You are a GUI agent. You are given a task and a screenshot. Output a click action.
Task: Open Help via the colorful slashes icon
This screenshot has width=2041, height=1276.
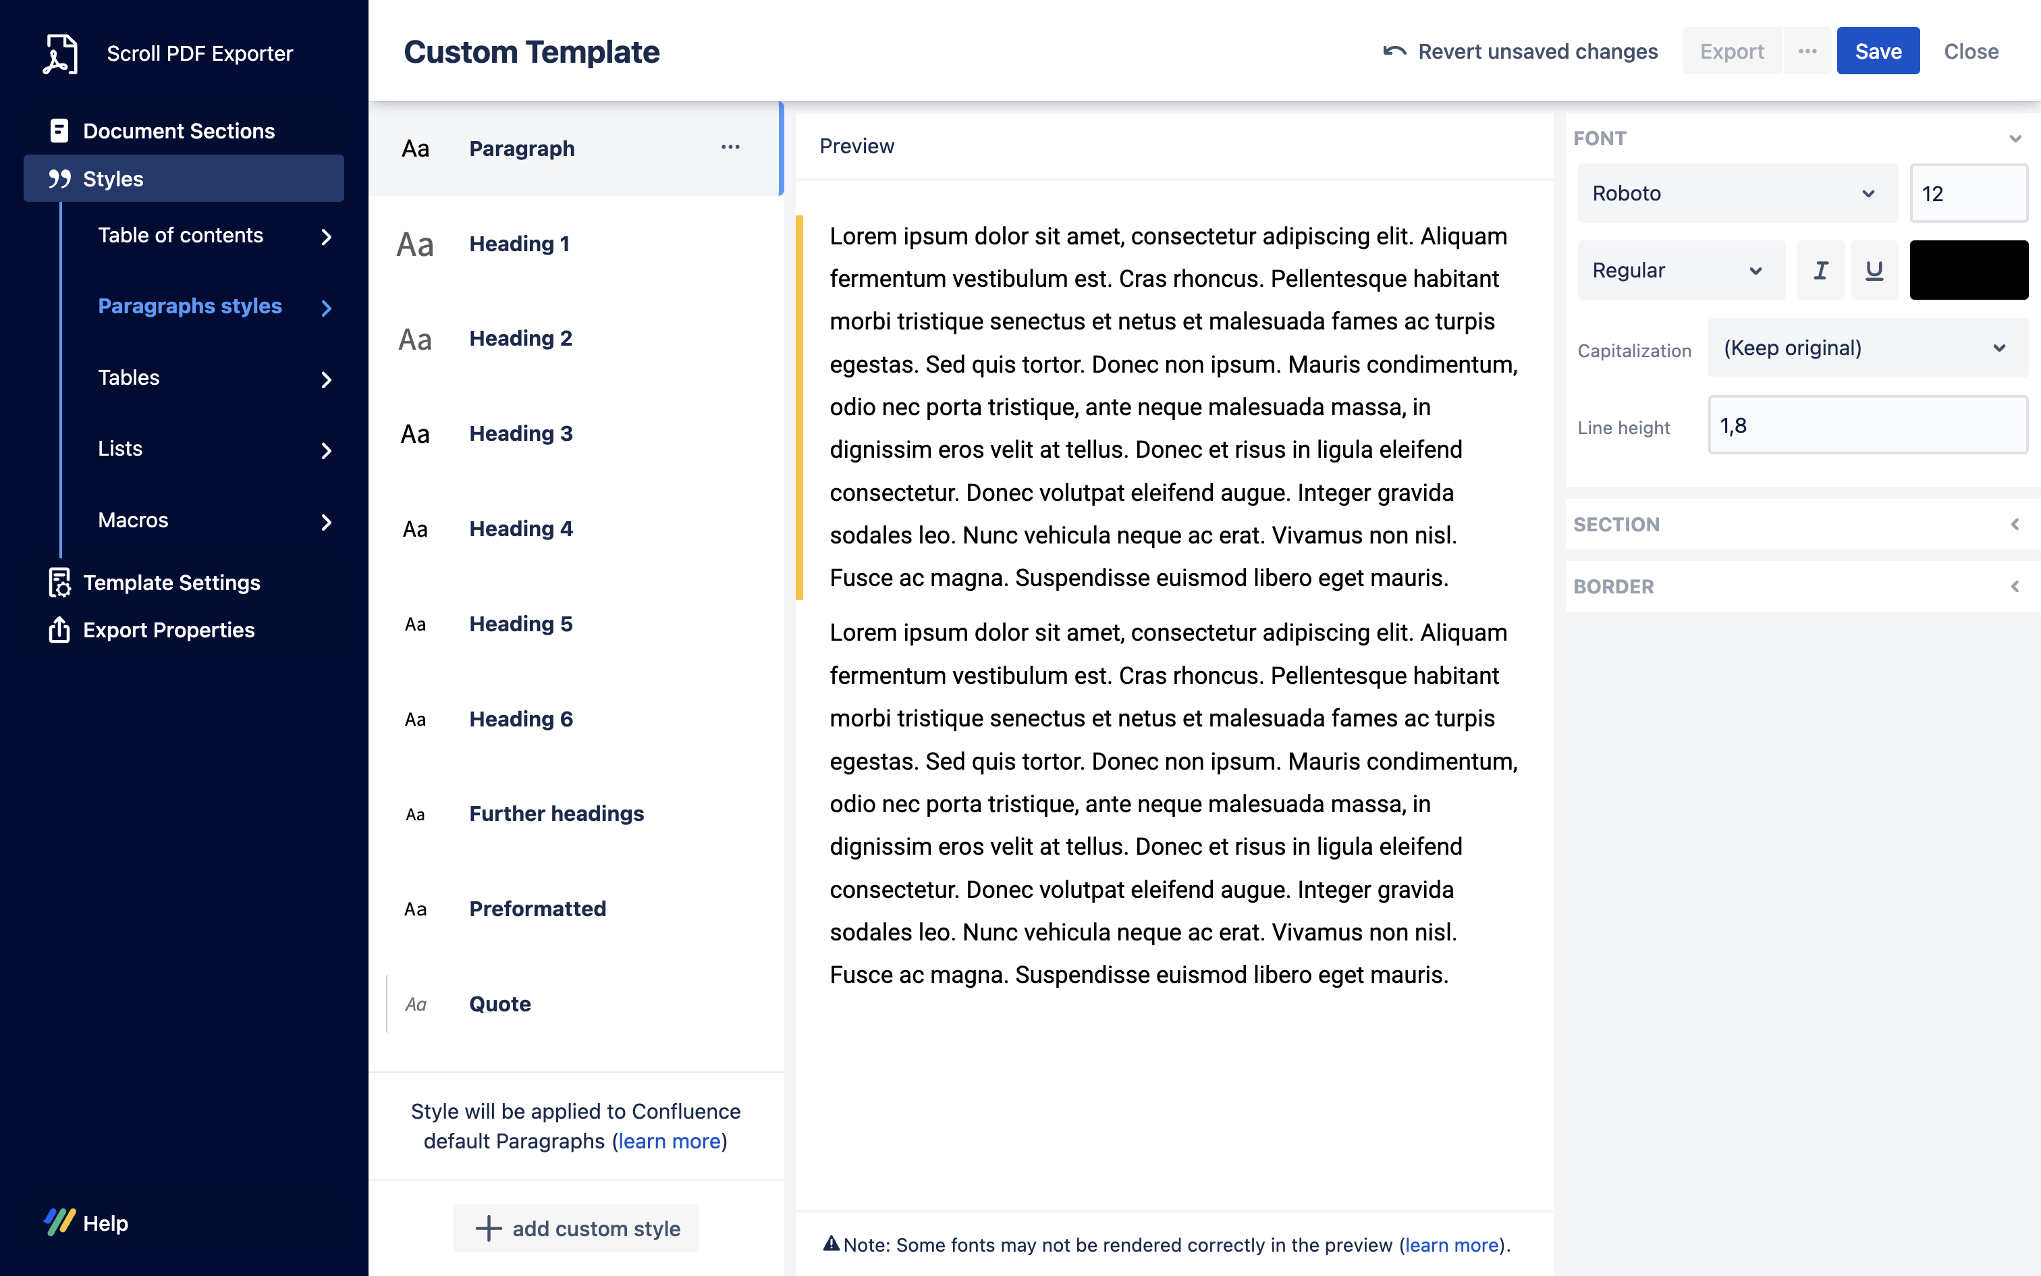[x=60, y=1222]
